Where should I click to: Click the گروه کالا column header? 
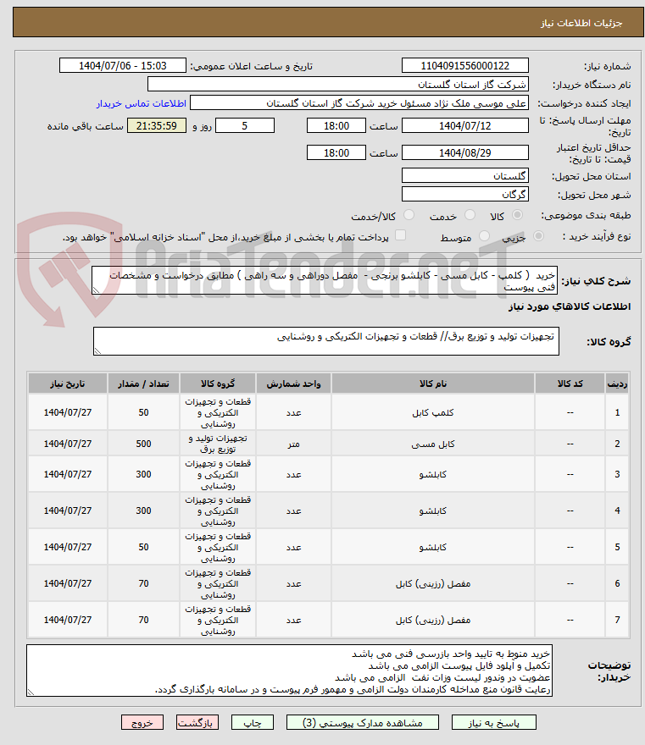click(x=218, y=384)
